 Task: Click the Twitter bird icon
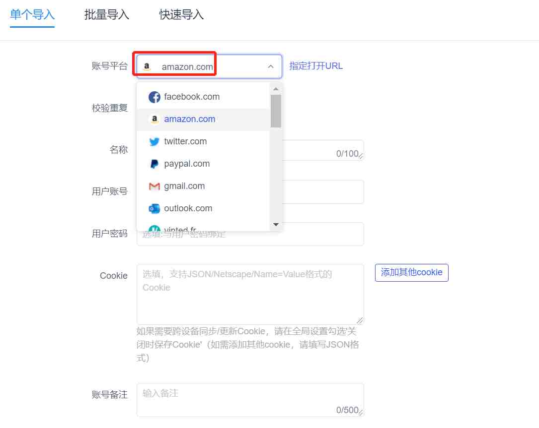coord(154,141)
